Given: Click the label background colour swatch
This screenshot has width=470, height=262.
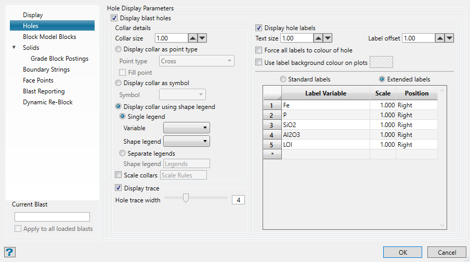Looking at the screenshot, I should point(381,62).
